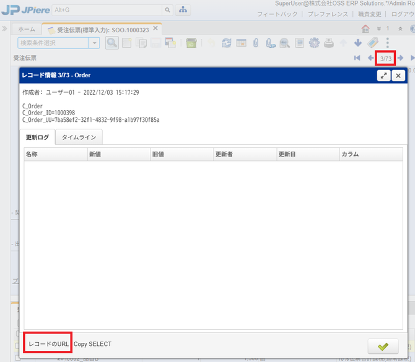Open the Post-it note icon with paperclip
The image size is (415, 362).
click(270, 43)
